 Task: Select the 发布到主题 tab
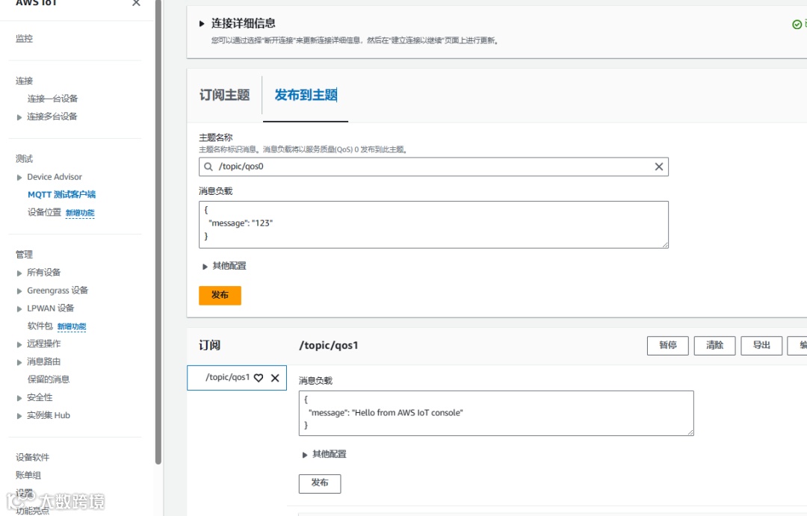pyautogui.click(x=306, y=96)
